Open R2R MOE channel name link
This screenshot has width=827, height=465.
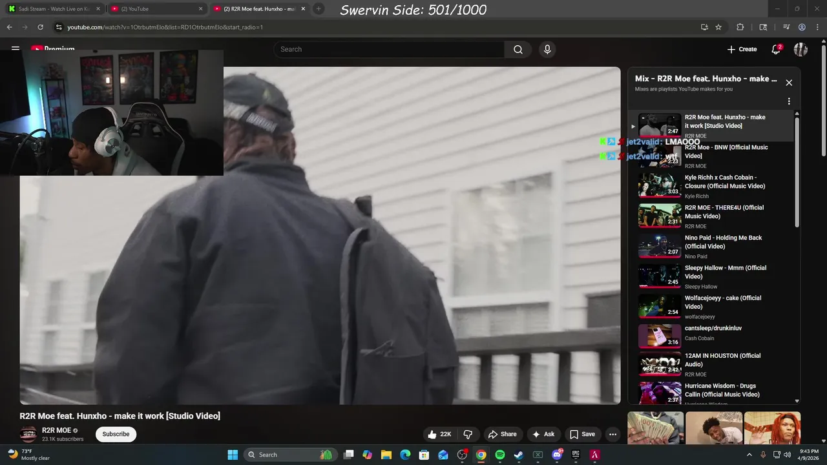(x=56, y=431)
